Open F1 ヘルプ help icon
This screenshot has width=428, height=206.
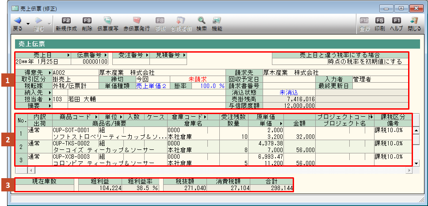click(397, 21)
